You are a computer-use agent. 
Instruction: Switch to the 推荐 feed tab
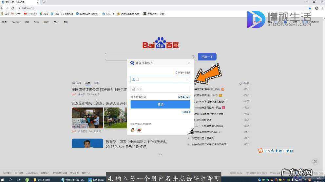click(x=88, y=83)
